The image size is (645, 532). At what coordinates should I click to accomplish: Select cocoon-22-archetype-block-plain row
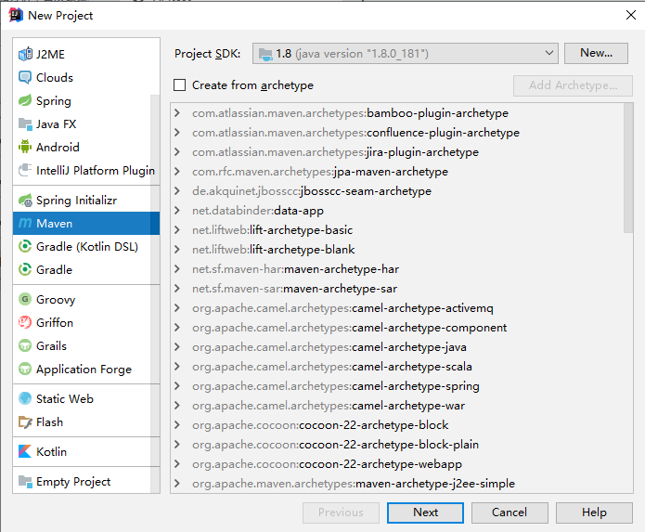(x=397, y=445)
